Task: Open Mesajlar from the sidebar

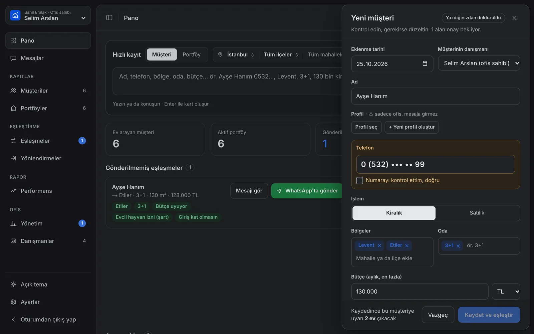Action: point(48,58)
